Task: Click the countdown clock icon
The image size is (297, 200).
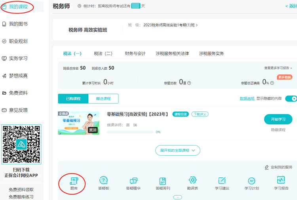Action: (x=79, y=6)
